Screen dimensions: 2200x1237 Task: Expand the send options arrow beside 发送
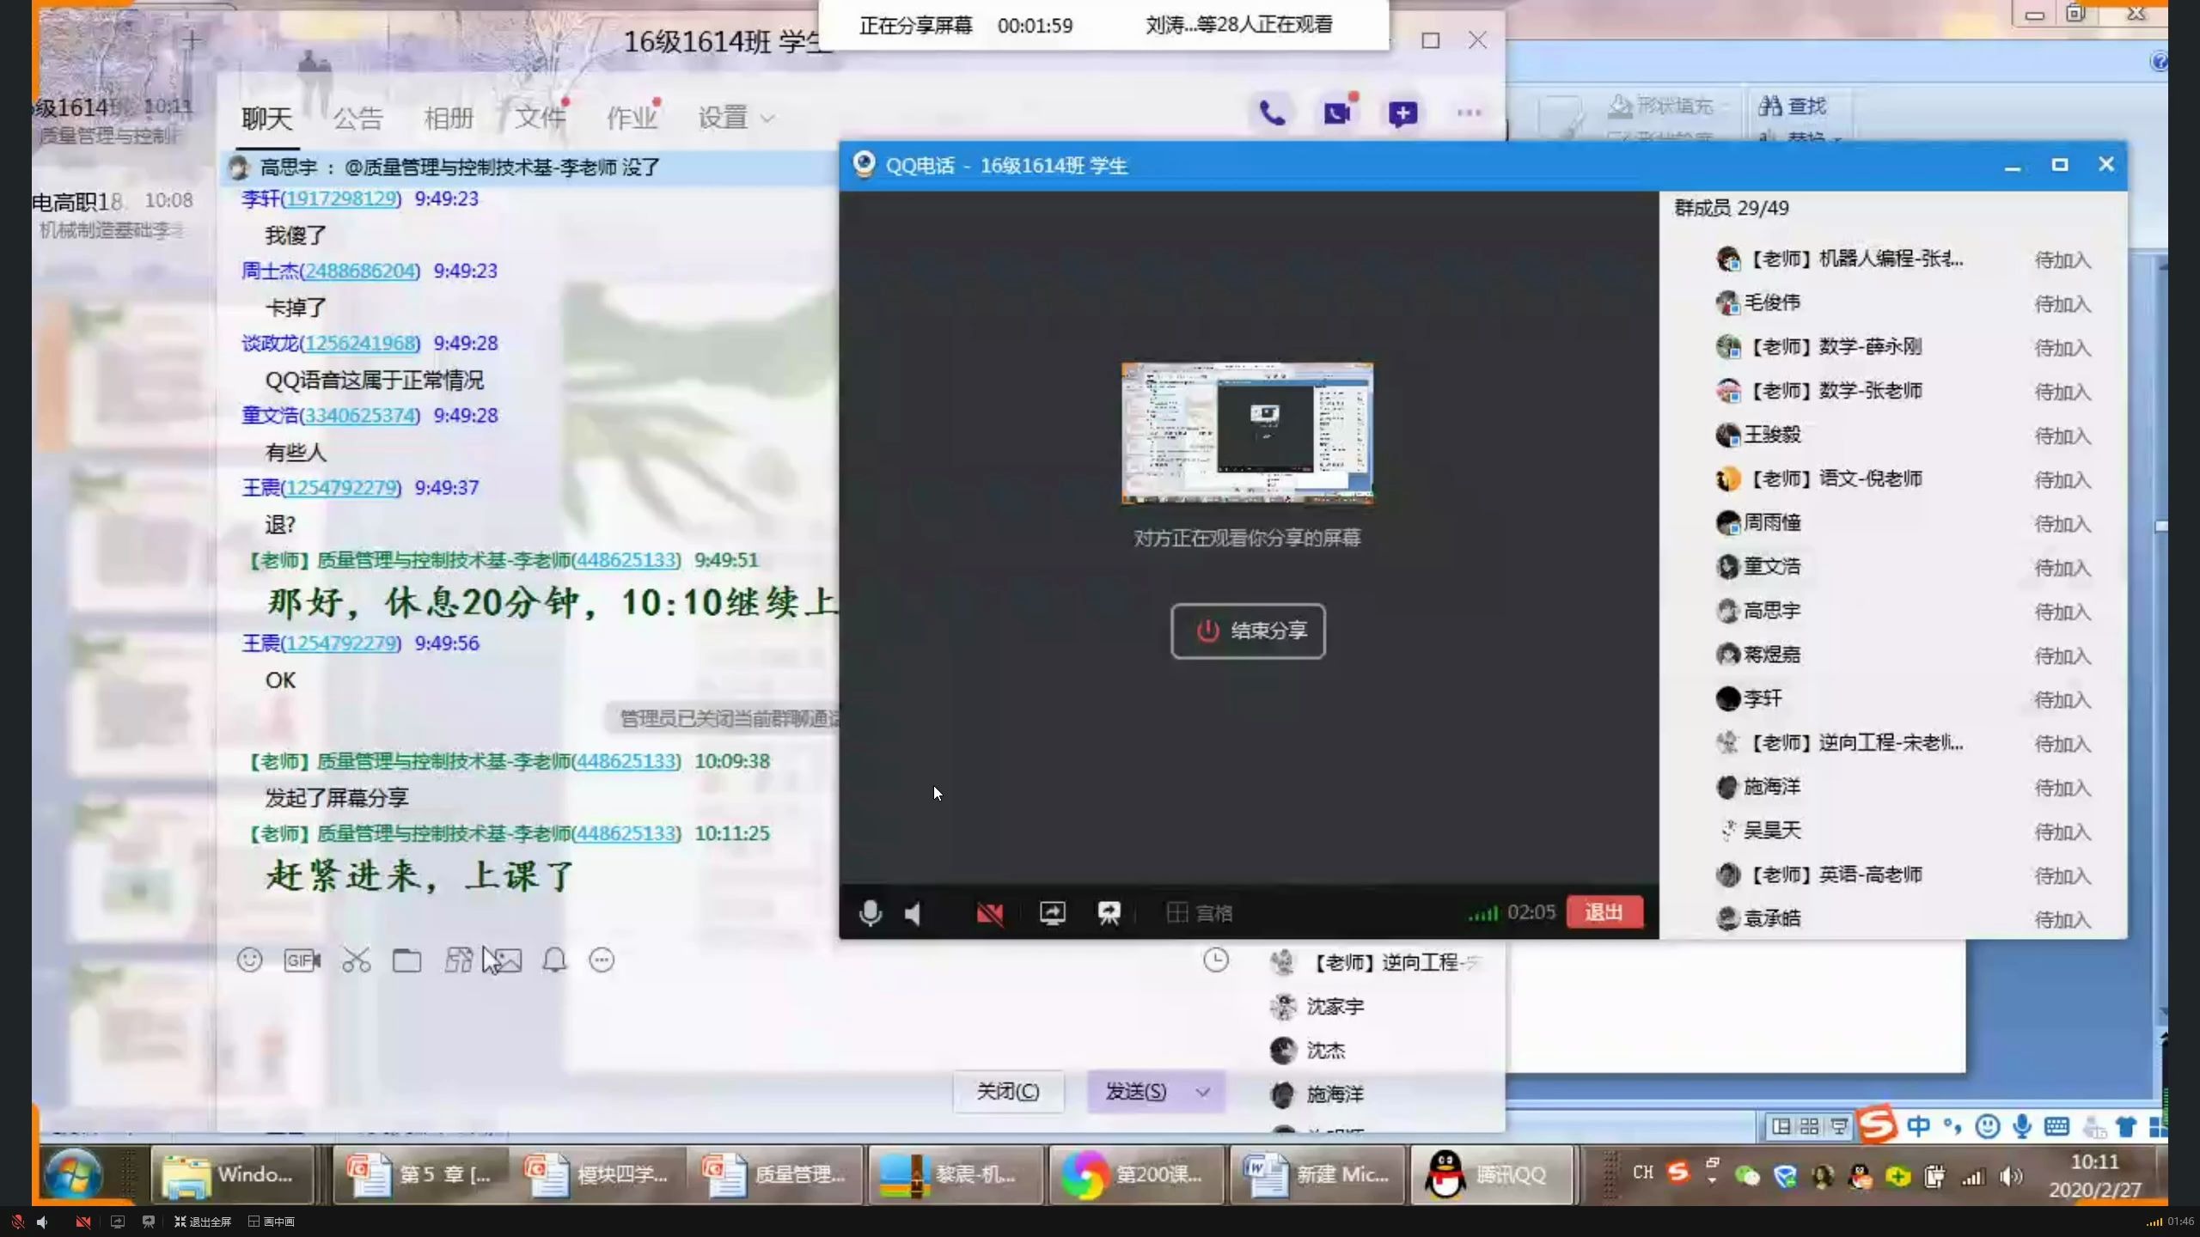click(x=1203, y=1092)
